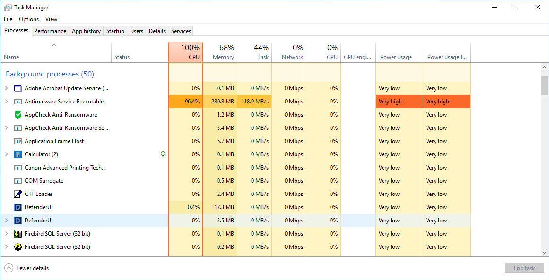Click the 96.4% CPU cell
The width and height of the screenshot is (549, 280).
click(x=185, y=102)
